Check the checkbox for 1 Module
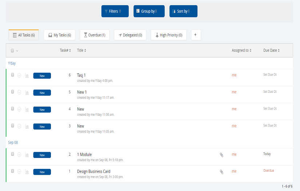 (13, 154)
